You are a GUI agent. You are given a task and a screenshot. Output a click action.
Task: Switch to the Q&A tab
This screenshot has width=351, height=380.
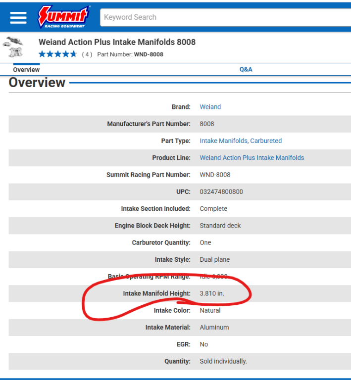246,70
